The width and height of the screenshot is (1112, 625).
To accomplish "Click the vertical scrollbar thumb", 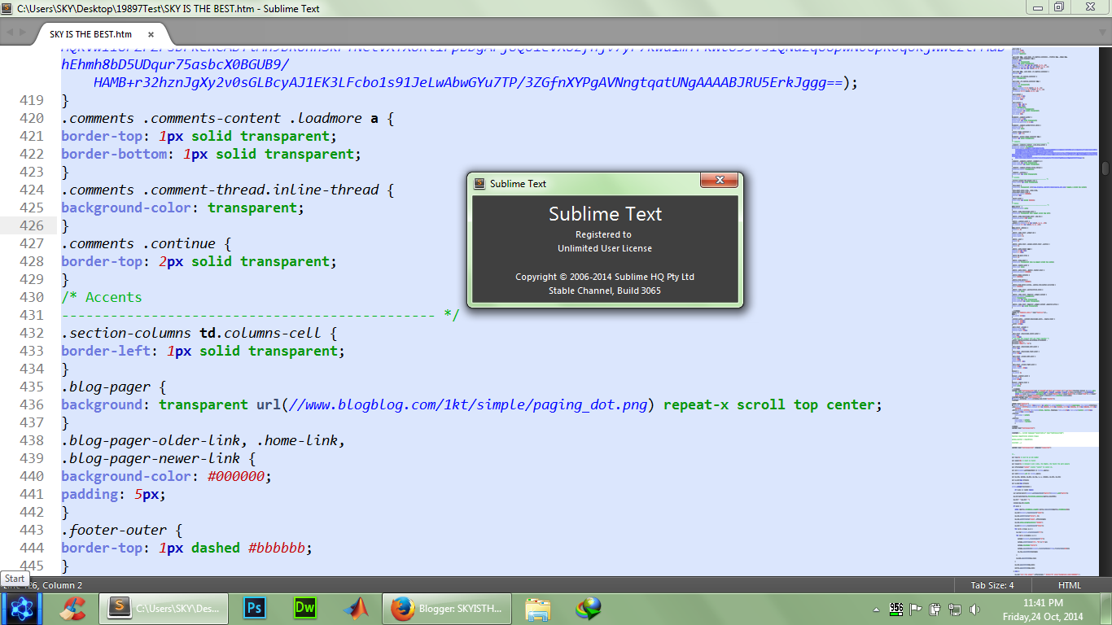I will click(1105, 168).
